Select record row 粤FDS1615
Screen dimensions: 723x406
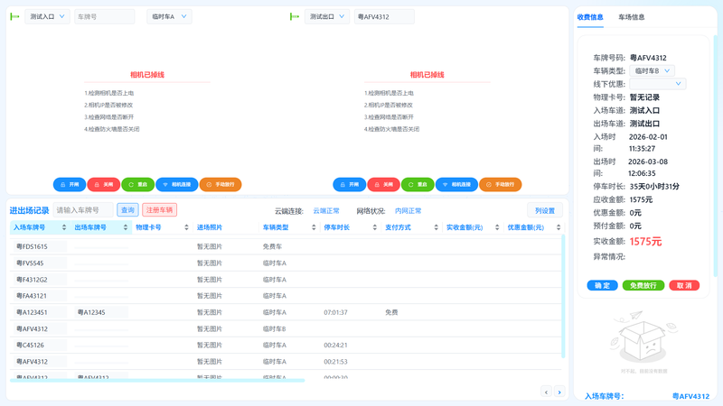[286, 246]
